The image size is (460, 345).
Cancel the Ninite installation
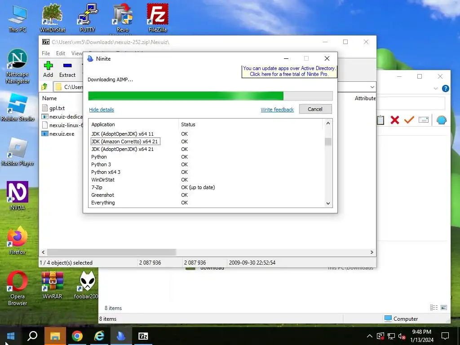pyautogui.click(x=315, y=109)
